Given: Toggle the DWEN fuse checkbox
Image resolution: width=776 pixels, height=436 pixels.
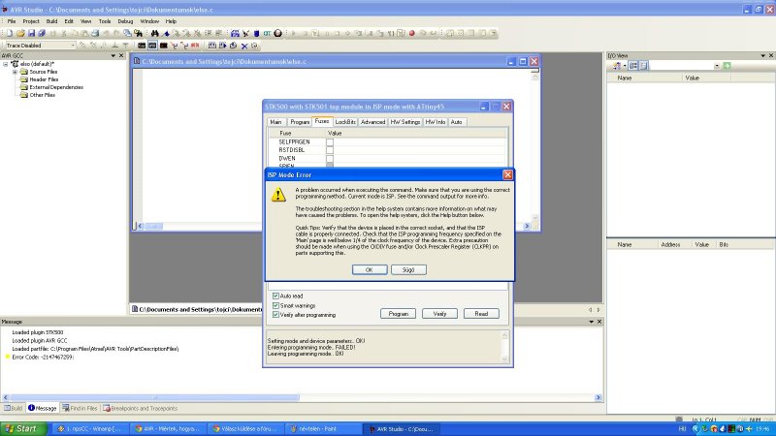Looking at the screenshot, I should pos(330,158).
